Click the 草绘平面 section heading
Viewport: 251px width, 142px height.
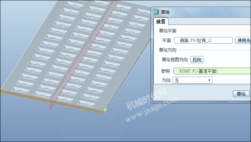tap(167, 31)
